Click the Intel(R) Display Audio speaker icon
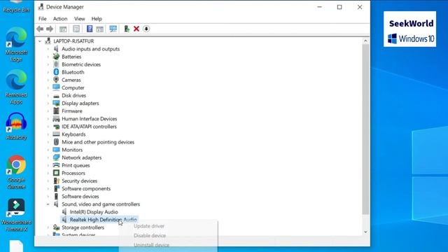The image size is (448, 252). pos(64,211)
